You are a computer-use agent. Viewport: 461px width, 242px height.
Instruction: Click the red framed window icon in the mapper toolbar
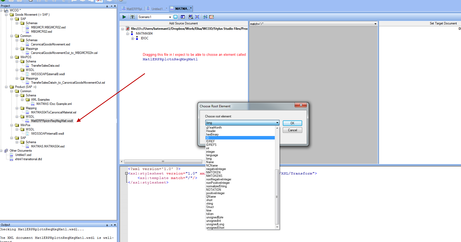click(211, 17)
